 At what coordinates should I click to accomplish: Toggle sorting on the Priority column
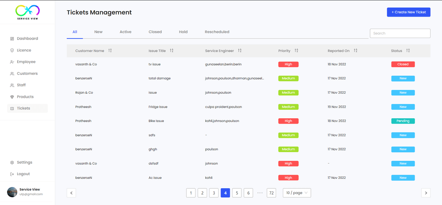tap(296, 51)
